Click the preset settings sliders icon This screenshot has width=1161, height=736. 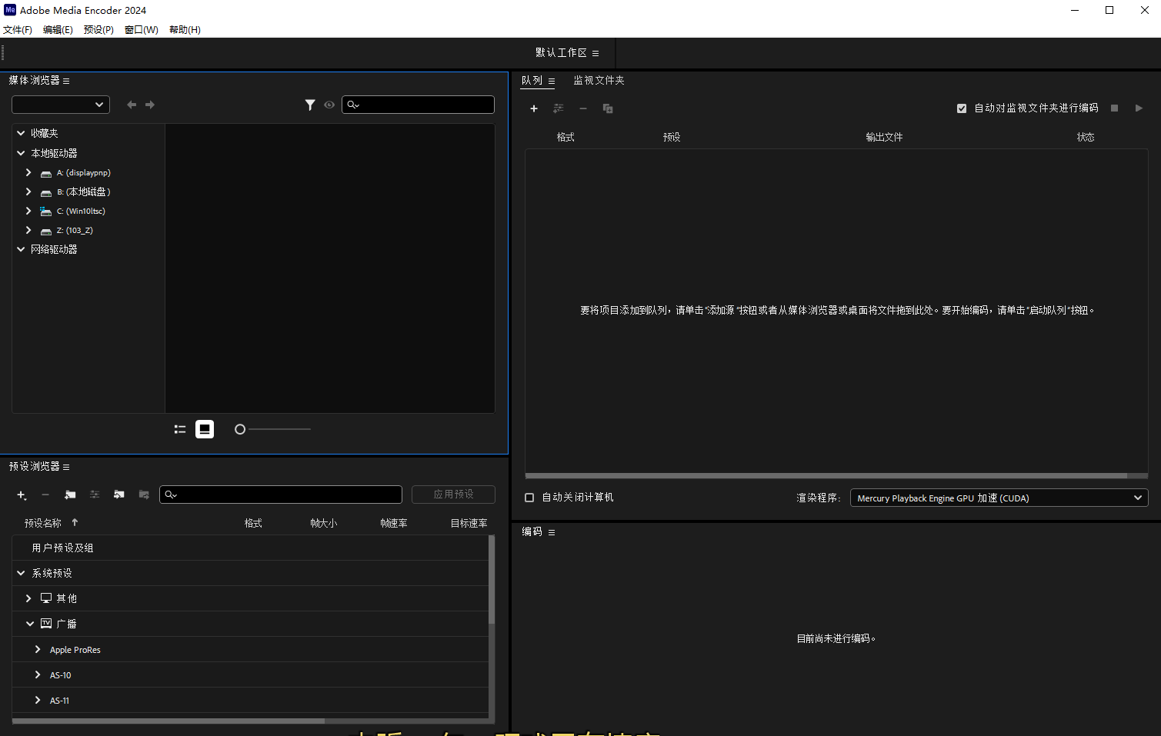95,495
